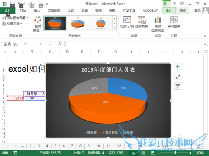The width and height of the screenshot is (209, 156).
Task: Click the zoom slider handle
Action: (x=175, y=153)
